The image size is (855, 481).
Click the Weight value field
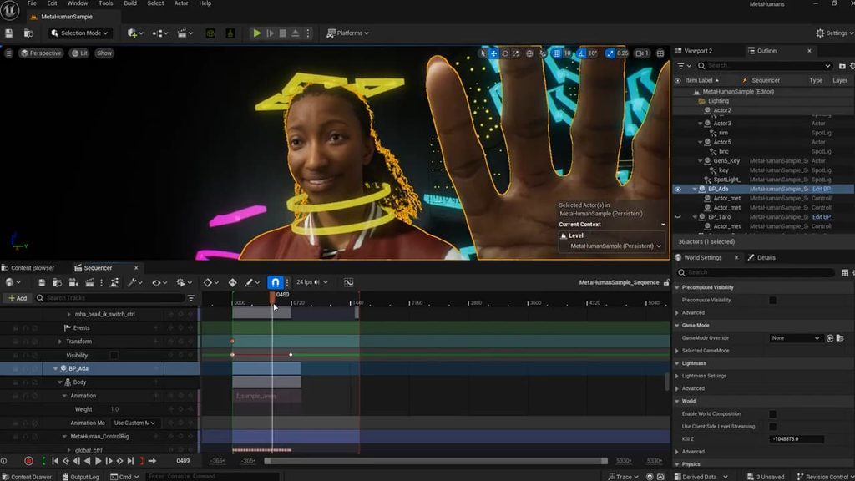pos(115,409)
